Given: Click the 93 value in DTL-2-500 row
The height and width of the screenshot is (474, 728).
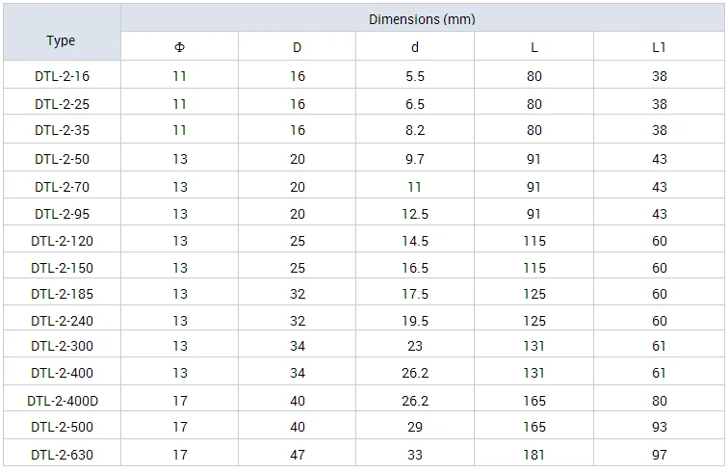Looking at the screenshot, I should click(659, 427).
